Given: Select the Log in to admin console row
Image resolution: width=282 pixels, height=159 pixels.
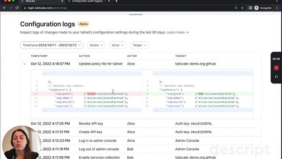Looking at the screenshot, I should click(141, 140).
